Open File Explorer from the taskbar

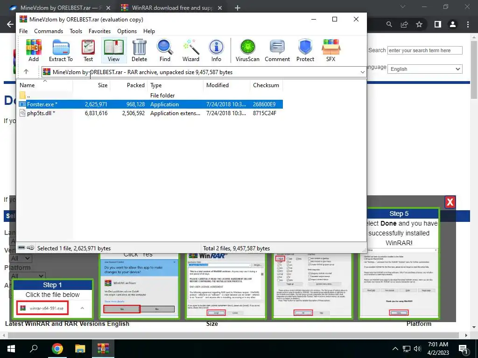[80, 349]
